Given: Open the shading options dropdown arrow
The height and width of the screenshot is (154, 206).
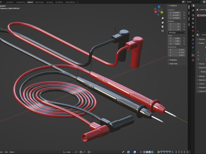Looking at the screenshot, I should pos(155,152).
